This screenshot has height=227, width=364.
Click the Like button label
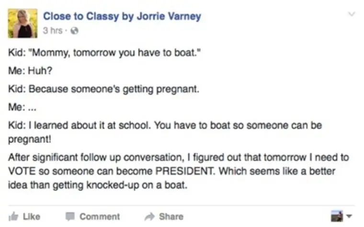tap(32, 216)
